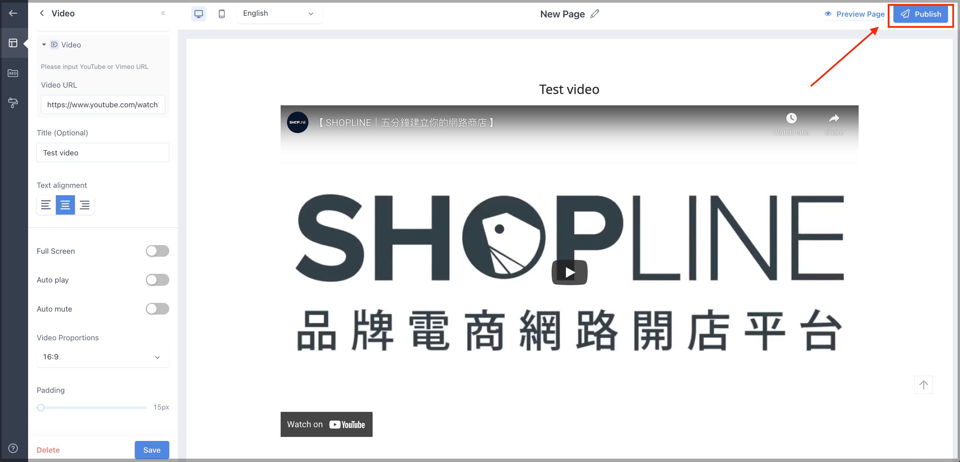Click the Share arrow on video

tap(834, 118)
